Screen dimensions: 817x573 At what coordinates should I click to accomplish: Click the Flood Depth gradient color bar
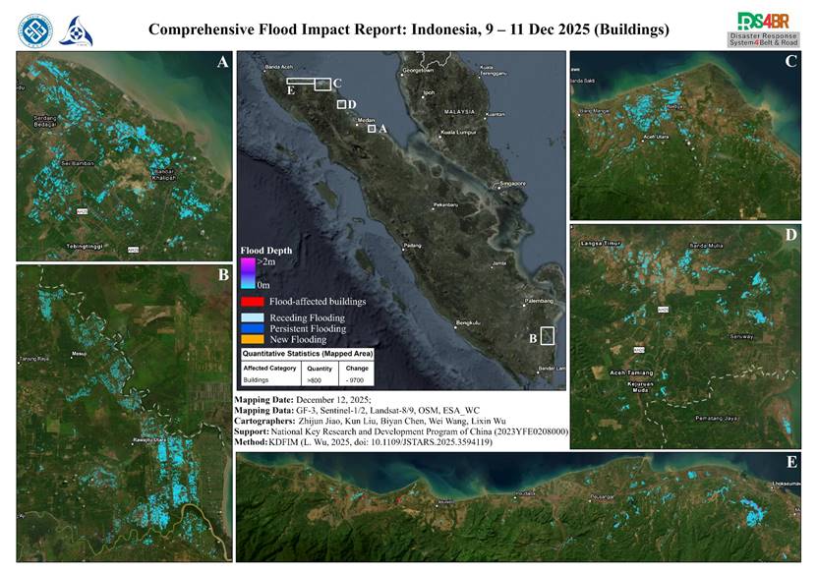249,271
